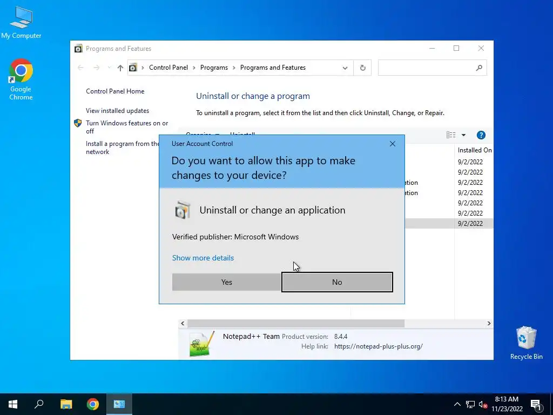Open recent locations dropdown arrow
The width and height of the screenshot is (553, 415).
pos(109,68)
